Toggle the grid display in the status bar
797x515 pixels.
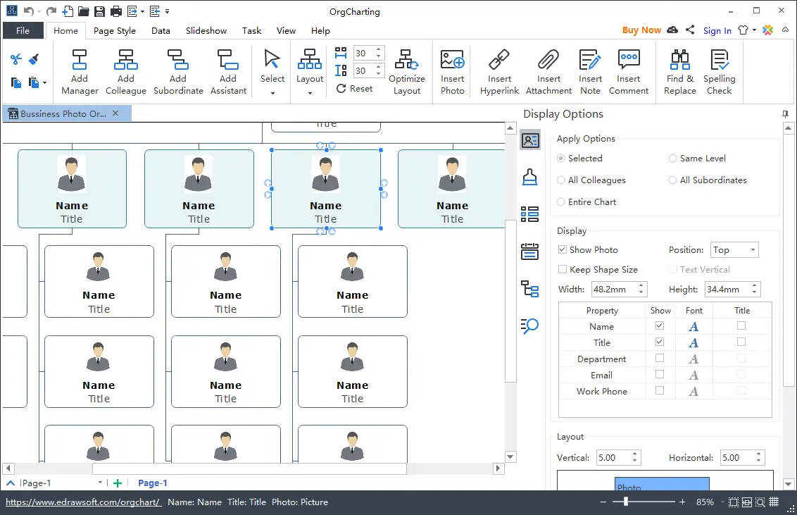point(773,502)
